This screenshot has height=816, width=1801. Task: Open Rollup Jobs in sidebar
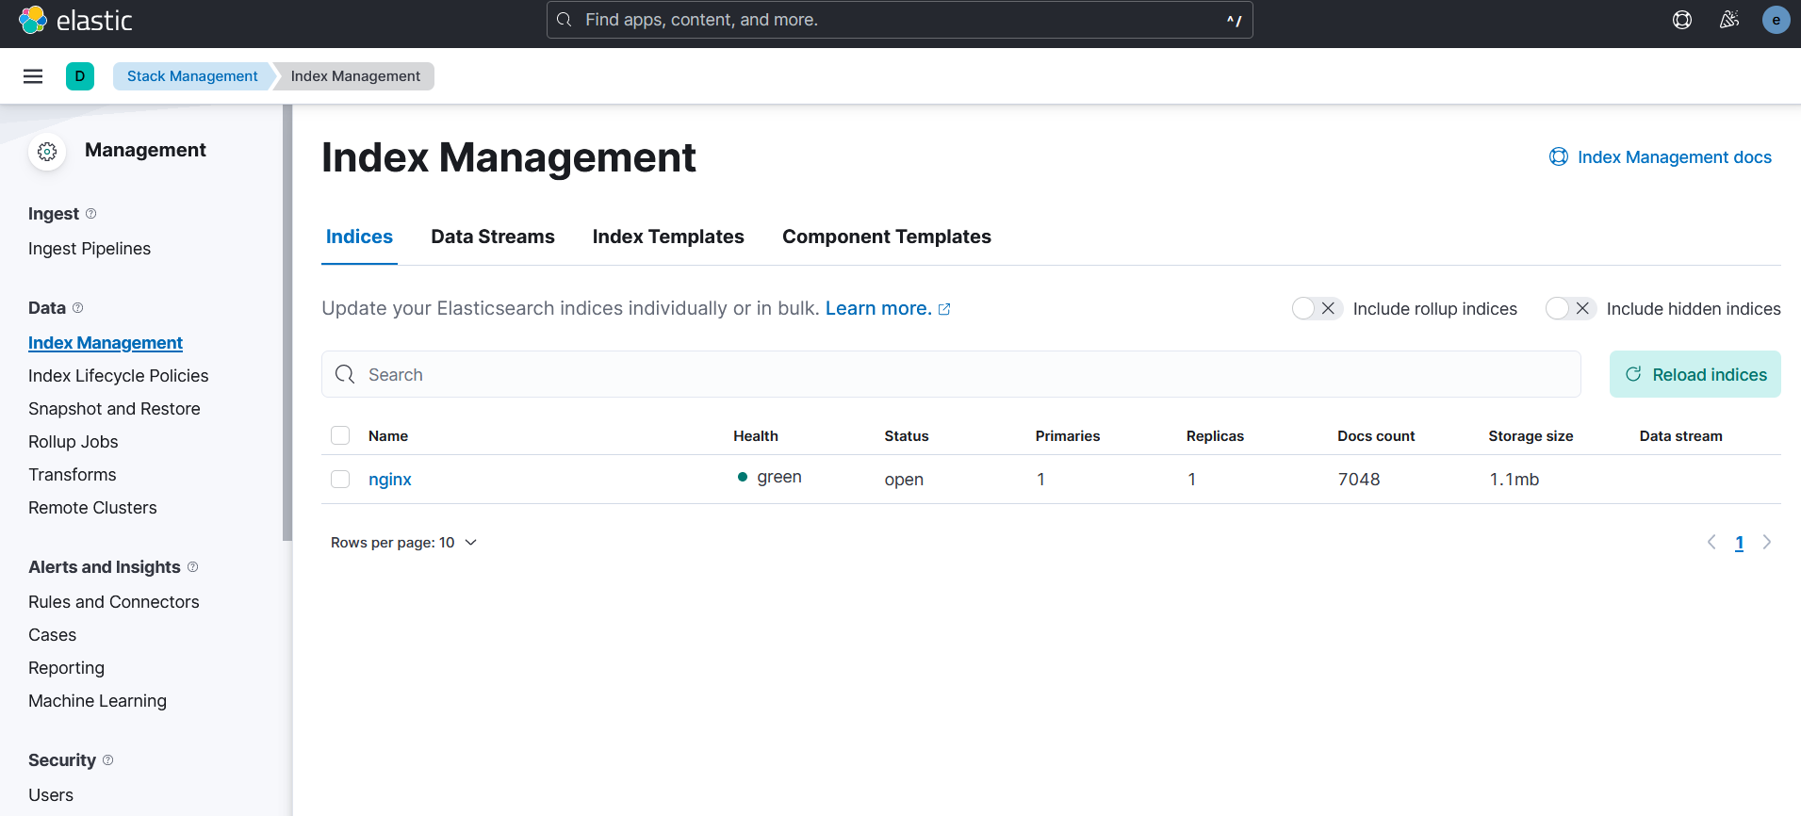74,442
